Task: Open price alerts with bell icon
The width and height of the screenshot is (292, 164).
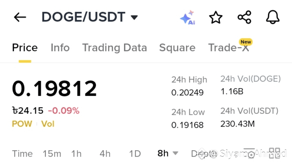Action: click(273, 17)
